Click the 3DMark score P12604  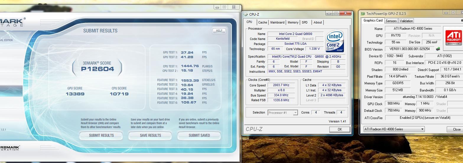[97, 69]
